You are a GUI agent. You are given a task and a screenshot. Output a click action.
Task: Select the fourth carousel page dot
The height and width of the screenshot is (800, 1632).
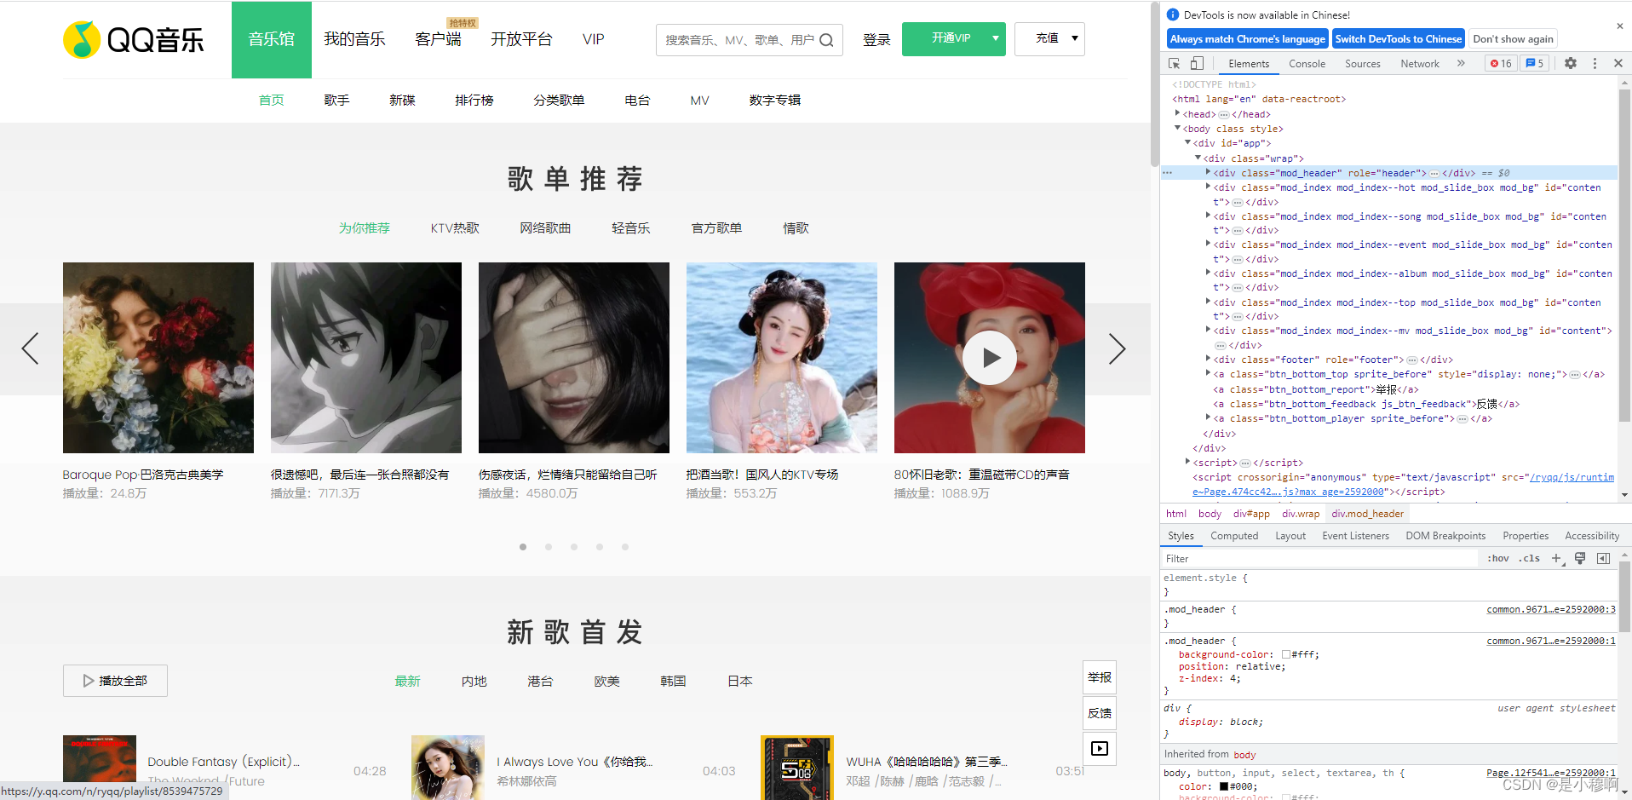click(600, 547)
